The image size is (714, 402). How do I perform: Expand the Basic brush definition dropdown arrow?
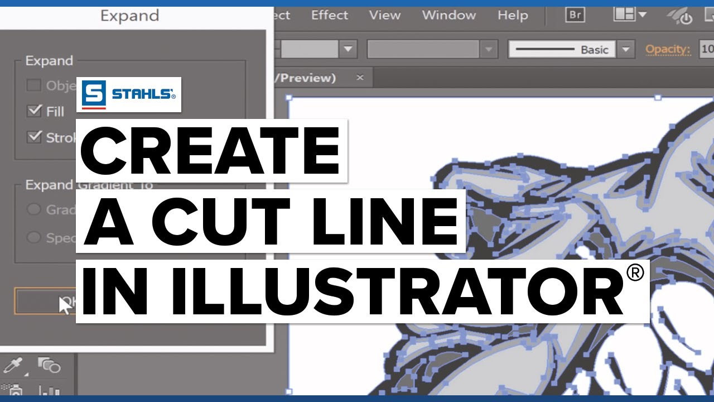pyautogui.click(x=626, y=49)
